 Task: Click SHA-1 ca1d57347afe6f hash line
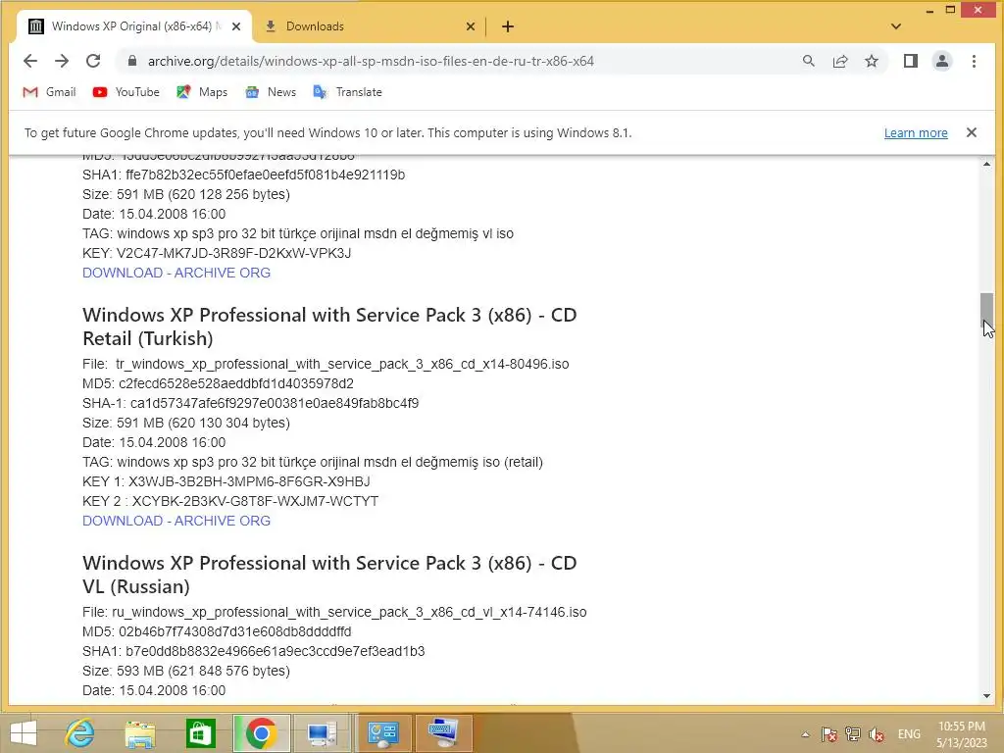click(x=250, y=403)
